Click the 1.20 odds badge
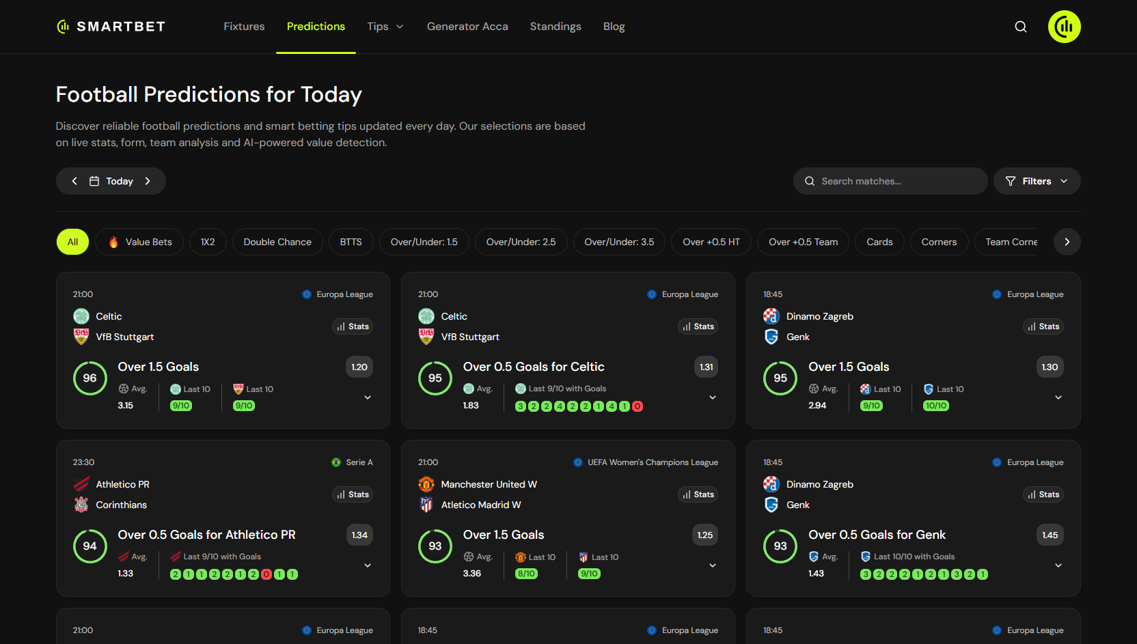1137x644 pixels. pos(359,367)
